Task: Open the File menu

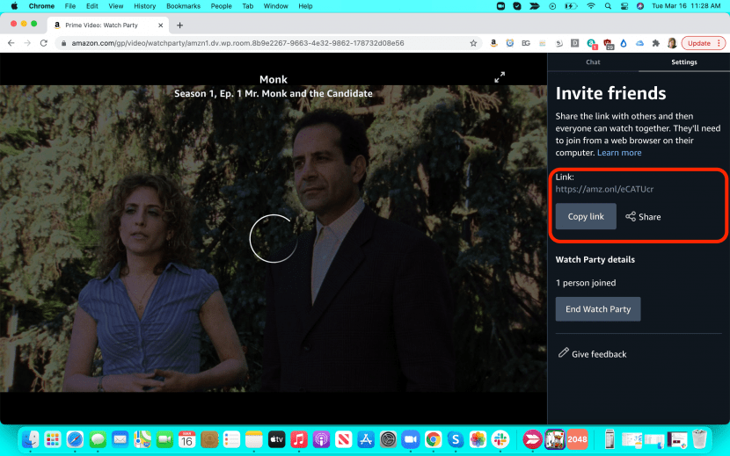Action: coord(70,6)
